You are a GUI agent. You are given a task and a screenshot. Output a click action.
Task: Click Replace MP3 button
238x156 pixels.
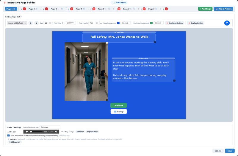tap(92, 132)
